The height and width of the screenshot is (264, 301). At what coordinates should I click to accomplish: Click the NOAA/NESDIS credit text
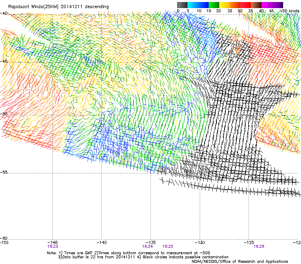(240, 262)
